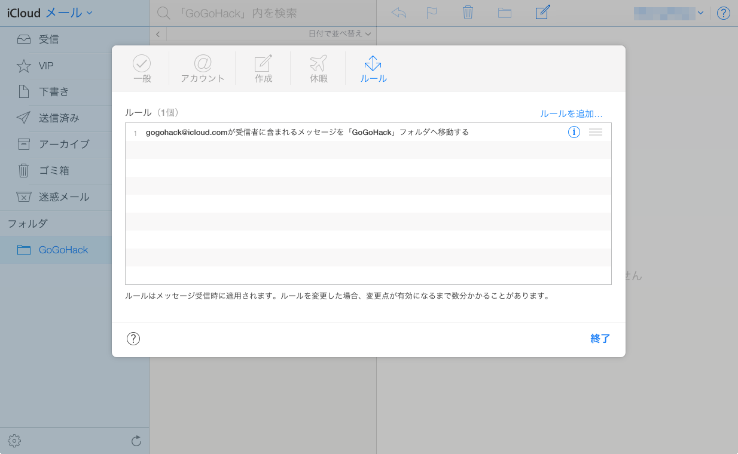The height and width of the screenshot is (454, 738).
Task: Click the sent paper plane icon
Action: [x=23, y=118]
